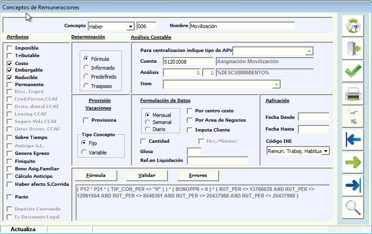Choose the Variable concept type
The image size is (372, 234).
(x=84, y=152)
